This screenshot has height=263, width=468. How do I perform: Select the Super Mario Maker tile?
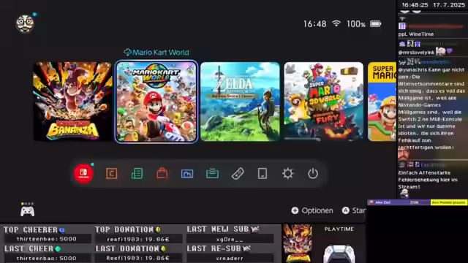tap(382, 102)
